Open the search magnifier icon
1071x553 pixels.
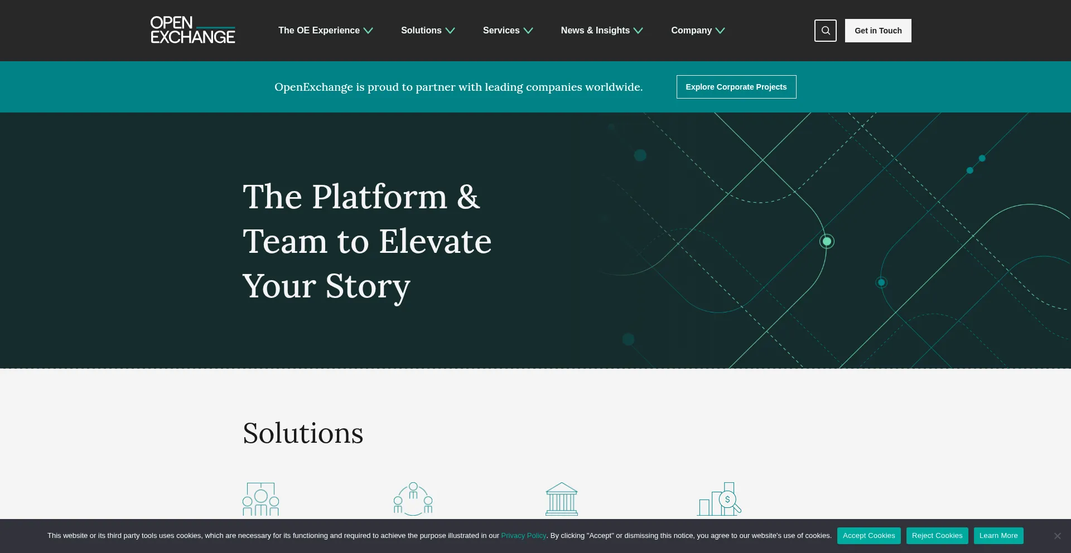point(825,31)
